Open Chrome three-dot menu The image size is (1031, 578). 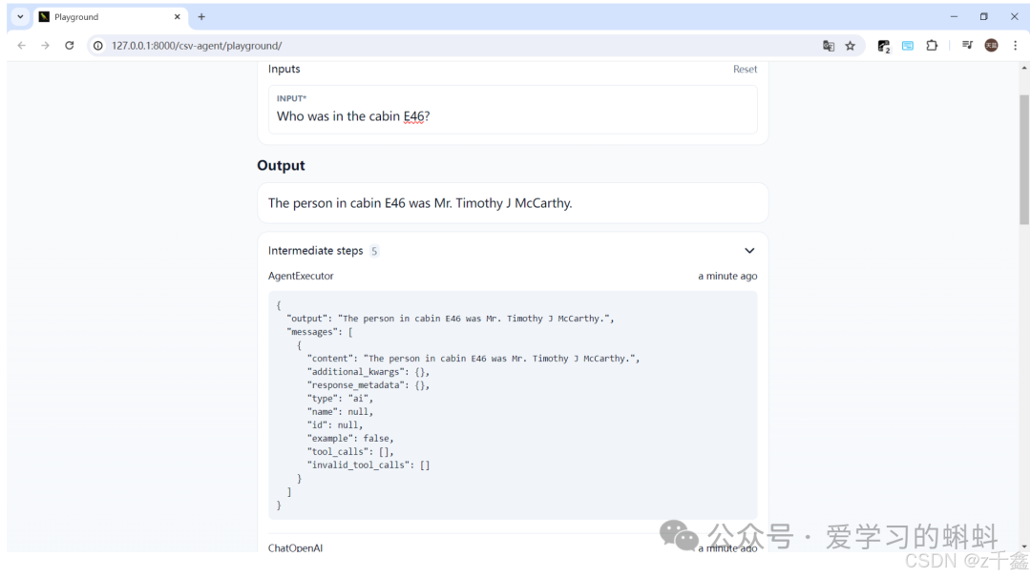pos(1015,46)
